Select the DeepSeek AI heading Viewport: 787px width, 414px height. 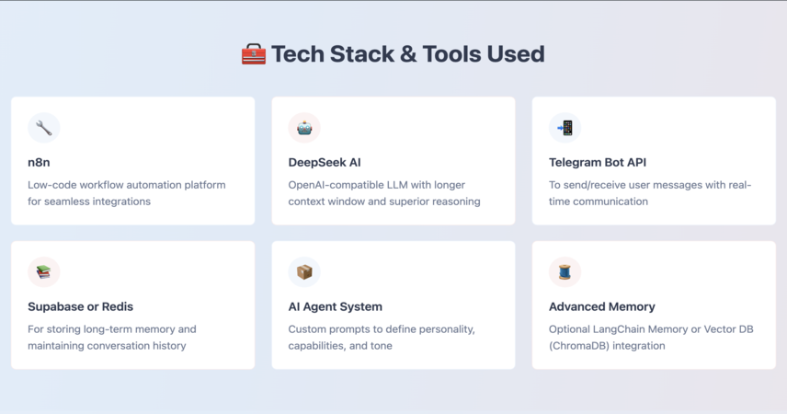pyautogui.click(x=325, y=162)
